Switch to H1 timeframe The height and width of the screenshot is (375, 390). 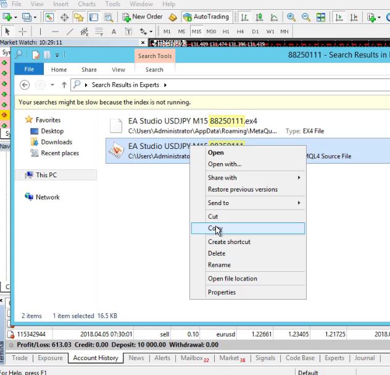[226, 32]
